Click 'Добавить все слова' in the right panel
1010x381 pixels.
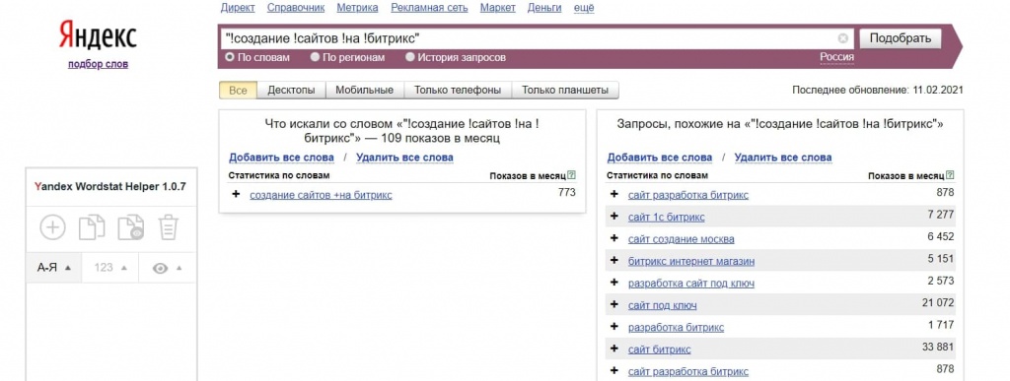pos(660,158)
